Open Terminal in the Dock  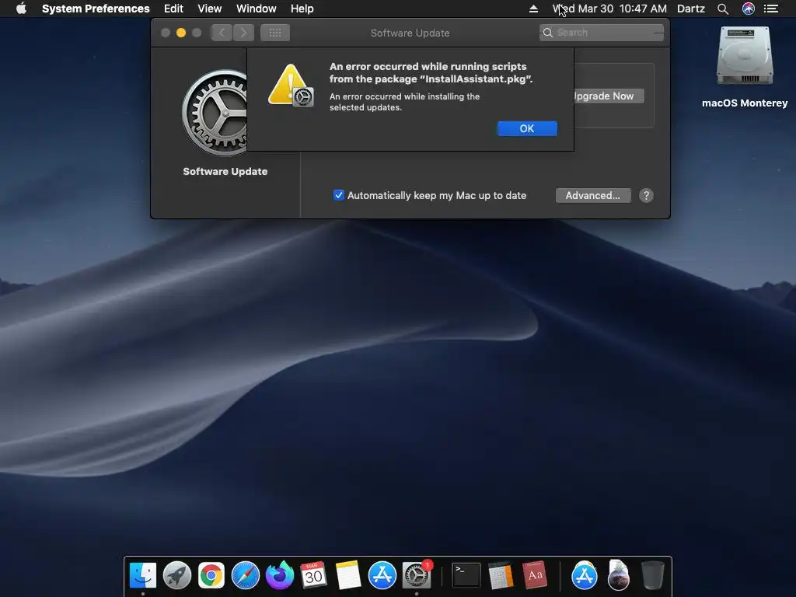pos(466,575)
